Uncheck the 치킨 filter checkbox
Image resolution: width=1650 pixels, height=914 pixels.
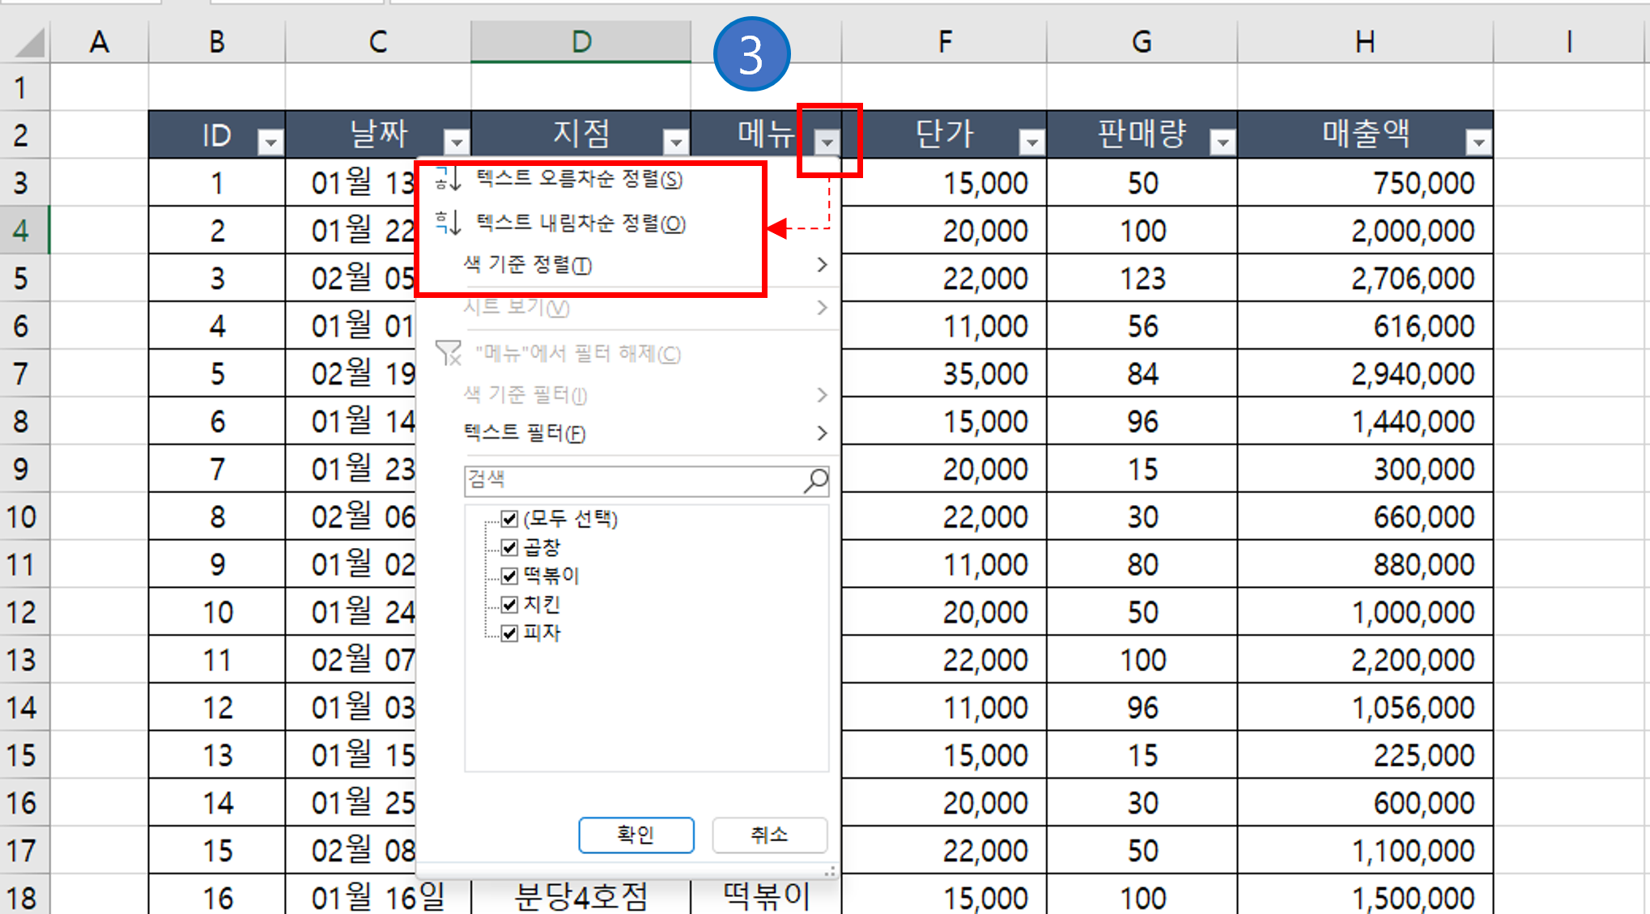click(x=508, y=604)
